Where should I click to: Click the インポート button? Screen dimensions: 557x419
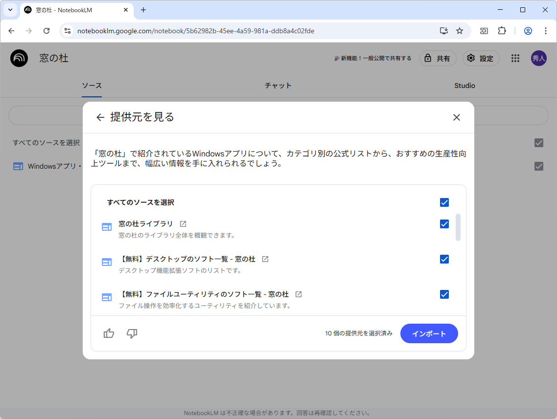pyautogui.click(x=429, y=333)
